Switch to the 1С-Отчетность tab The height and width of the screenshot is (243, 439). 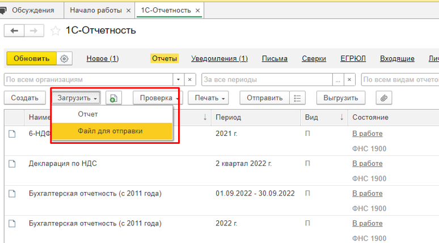(166, 10)
